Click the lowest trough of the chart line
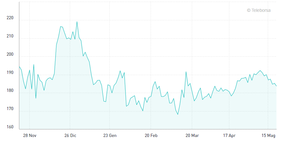Viewport: 284px width, 144px height. [178, 115]
